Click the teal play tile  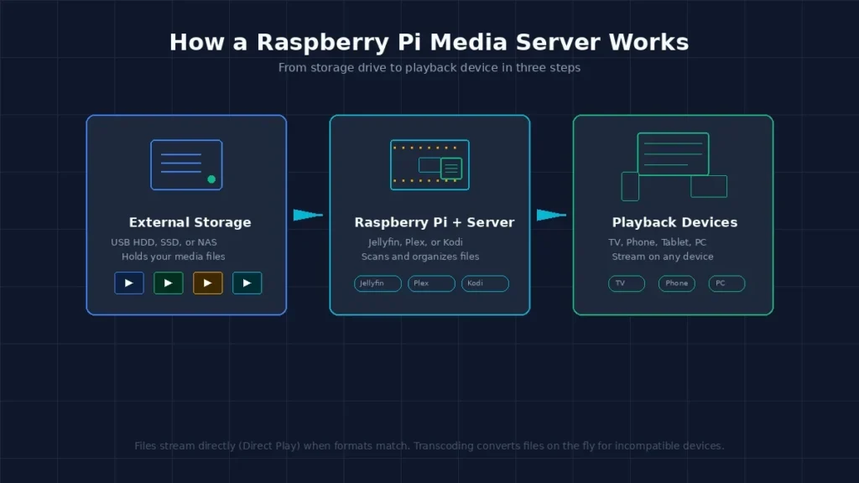(247, 283)
